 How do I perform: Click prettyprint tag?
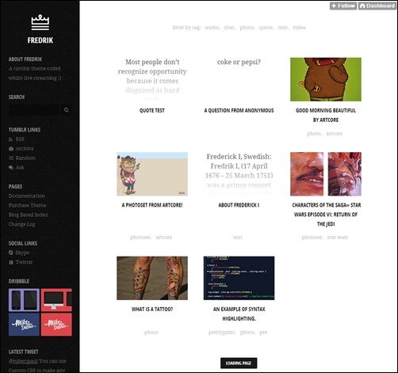tap(221, 333)
